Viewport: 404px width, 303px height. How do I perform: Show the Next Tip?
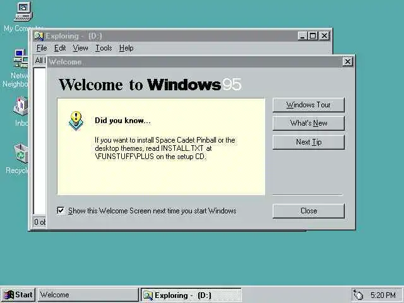coord(309,142)
